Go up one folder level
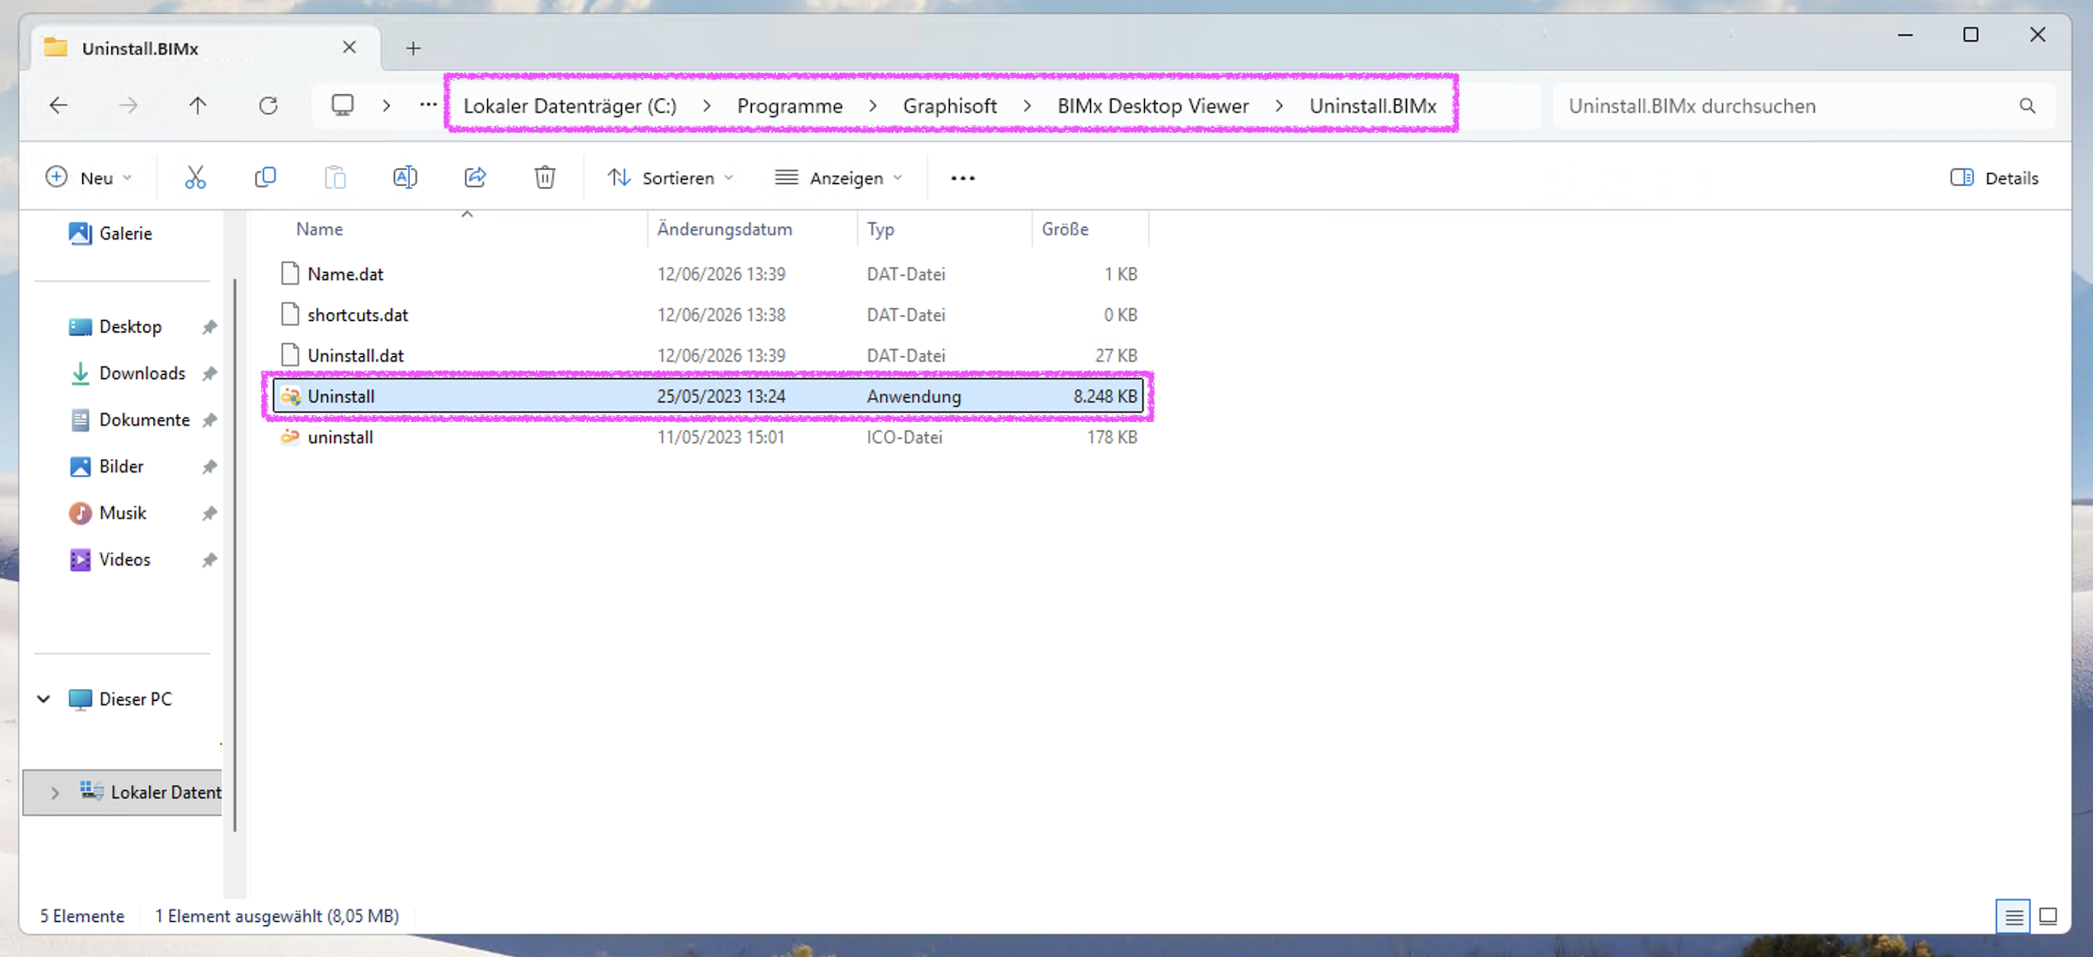Image resolution: width=2093 pixels, height=957 pixels. tap(198, 105)
